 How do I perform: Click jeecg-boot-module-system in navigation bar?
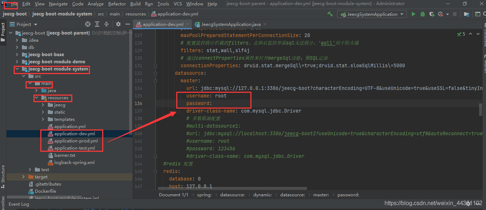pos(62,14)
